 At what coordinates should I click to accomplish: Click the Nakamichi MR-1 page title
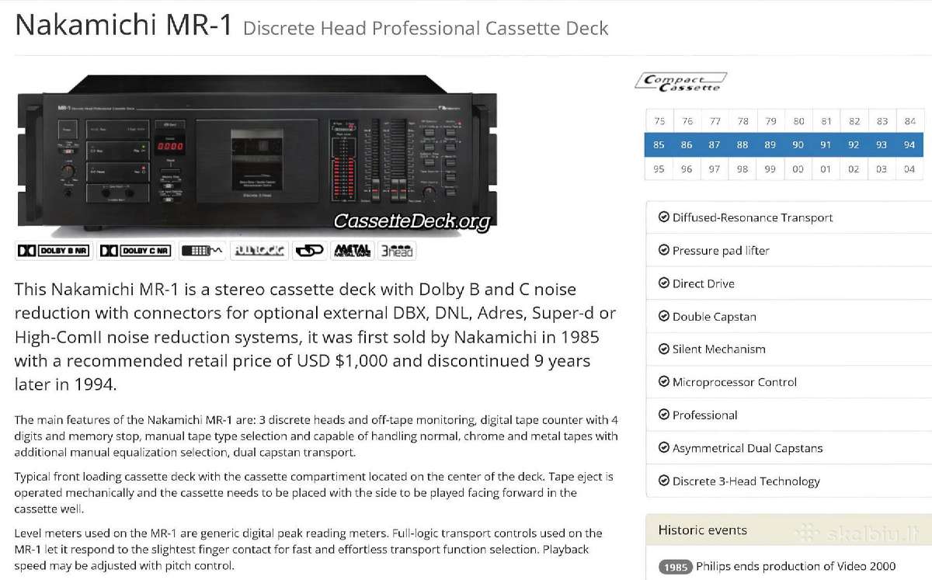click(x=123, y=26)
